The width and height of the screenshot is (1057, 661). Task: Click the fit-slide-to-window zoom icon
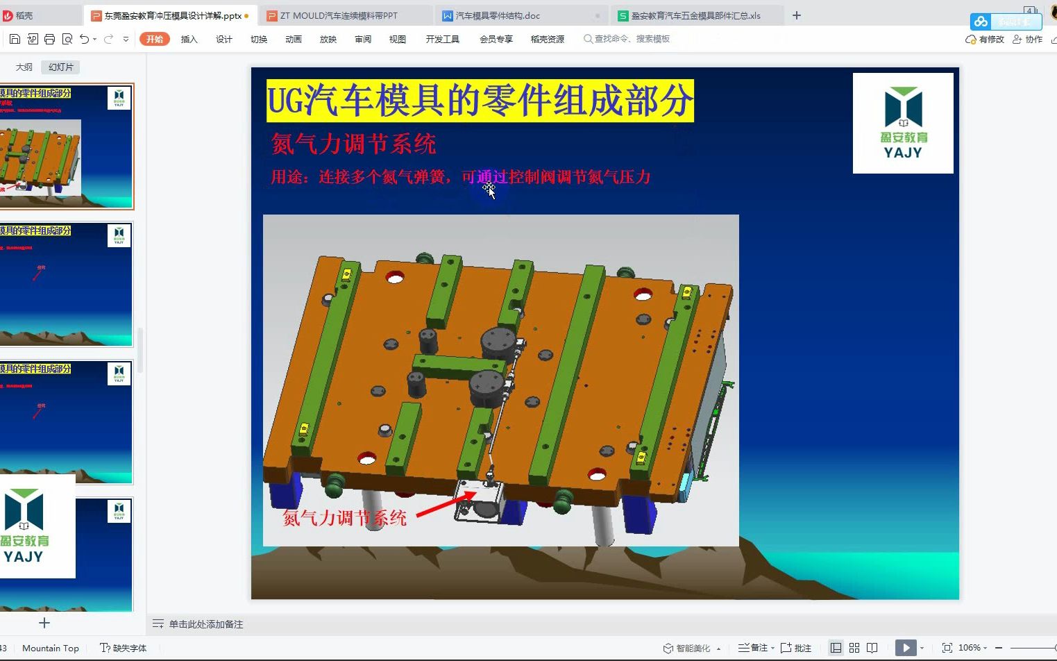click(949, 647)
